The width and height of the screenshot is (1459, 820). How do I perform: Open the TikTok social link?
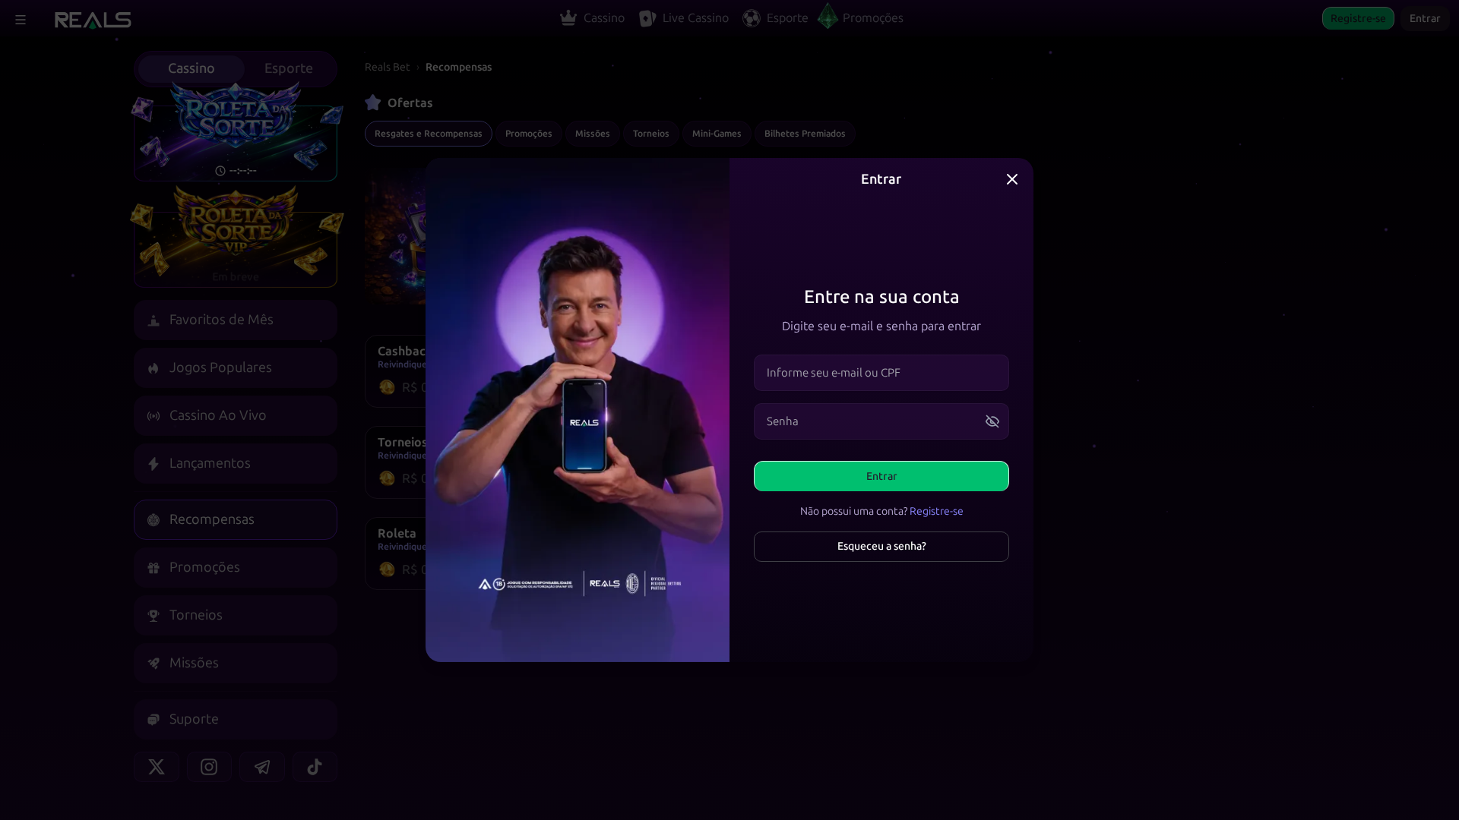click(315, 767)
